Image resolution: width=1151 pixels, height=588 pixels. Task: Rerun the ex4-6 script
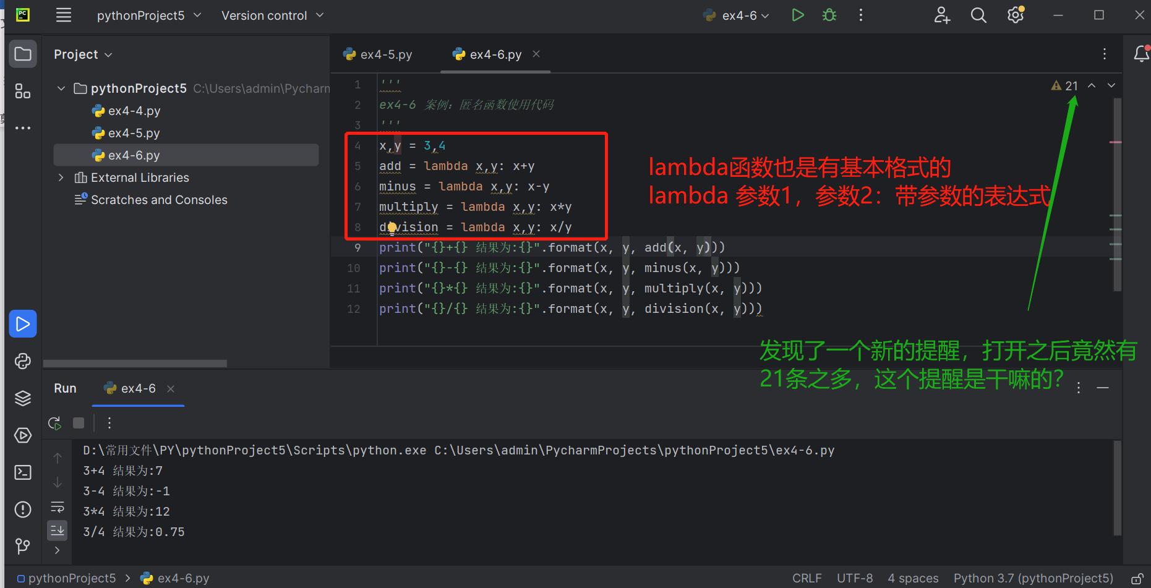pos(54,423)
